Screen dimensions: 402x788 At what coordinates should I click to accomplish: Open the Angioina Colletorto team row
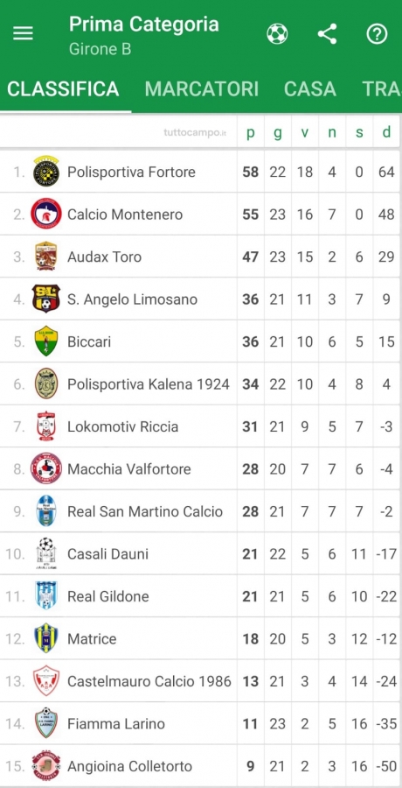click(201, 766)
